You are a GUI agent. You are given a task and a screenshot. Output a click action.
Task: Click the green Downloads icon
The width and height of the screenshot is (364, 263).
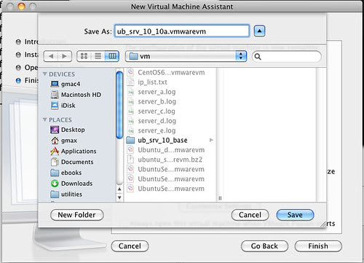pos(55,184)
